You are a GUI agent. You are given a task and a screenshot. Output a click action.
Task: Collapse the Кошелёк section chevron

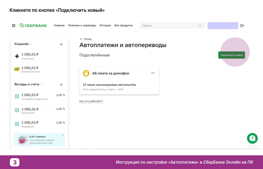[x=31, y=44]
